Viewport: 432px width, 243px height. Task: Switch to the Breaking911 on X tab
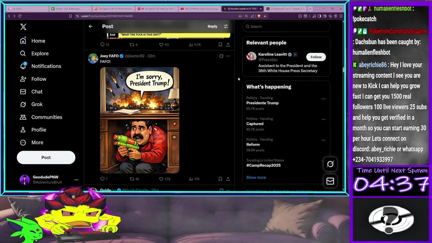click(285, 9)
